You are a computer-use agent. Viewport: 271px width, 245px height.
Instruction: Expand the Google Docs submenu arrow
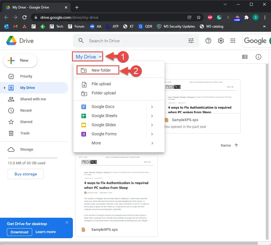pyautogui.click(x=152, y=107)
